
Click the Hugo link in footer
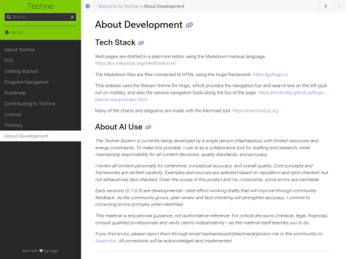point(54,251)
